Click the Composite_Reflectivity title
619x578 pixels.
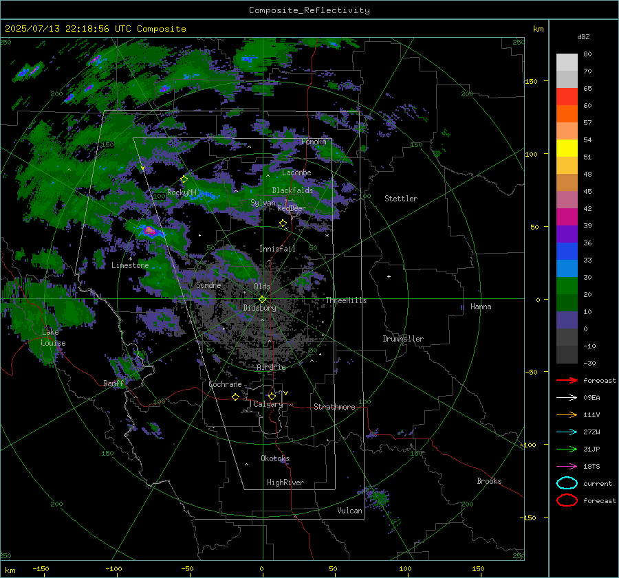(309, 10)
